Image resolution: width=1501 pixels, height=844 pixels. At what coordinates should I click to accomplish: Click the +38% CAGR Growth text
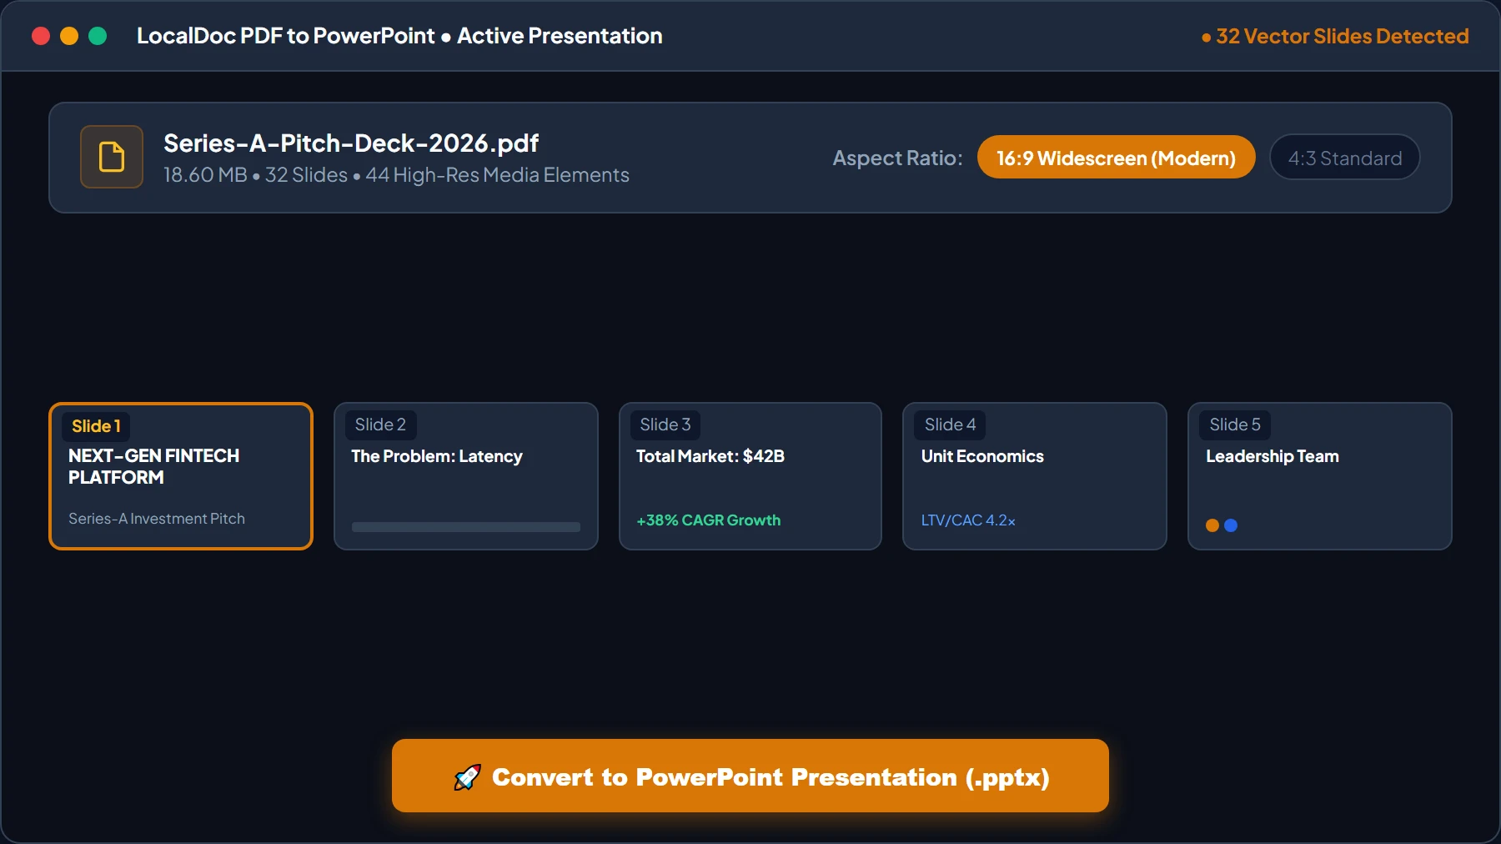(x=709, y=520)
